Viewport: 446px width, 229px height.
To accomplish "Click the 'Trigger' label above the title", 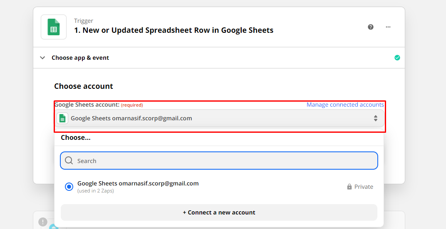I will (x=84, y=21).
